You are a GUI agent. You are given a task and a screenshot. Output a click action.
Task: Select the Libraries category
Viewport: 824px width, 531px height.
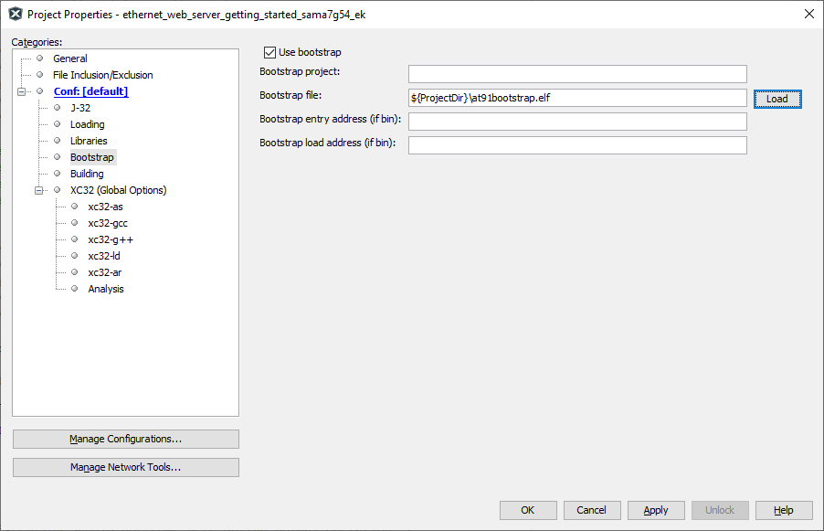(x=89, y=141)
